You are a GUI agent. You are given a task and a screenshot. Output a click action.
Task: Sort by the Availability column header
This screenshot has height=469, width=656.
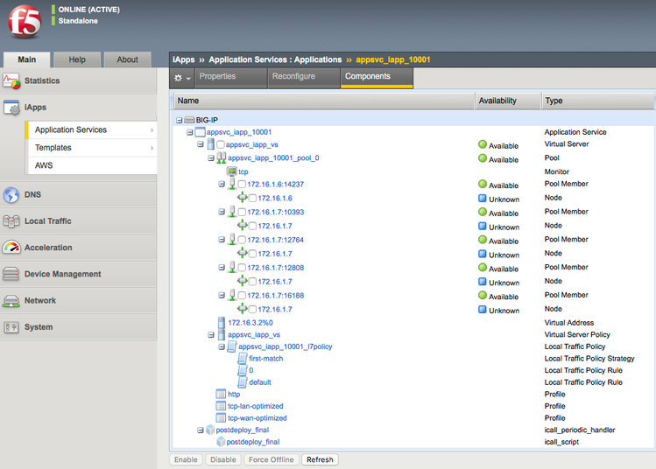[x=497, y=101]
